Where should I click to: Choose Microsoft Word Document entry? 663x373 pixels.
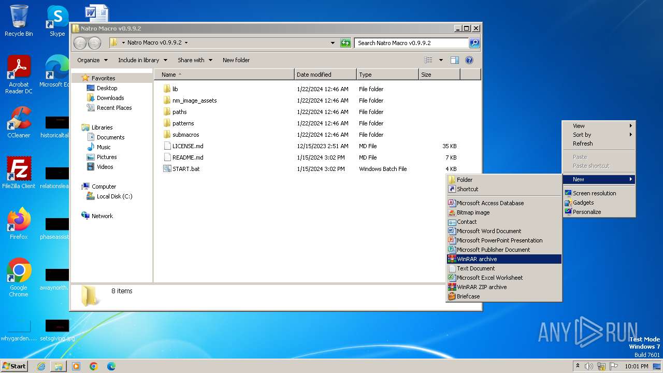(x=504, y=231)
